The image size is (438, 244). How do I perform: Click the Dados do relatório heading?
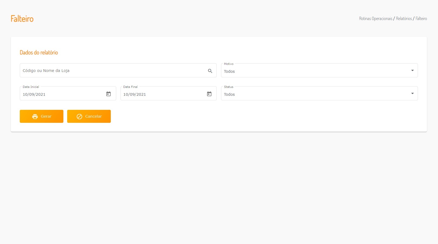39,52
